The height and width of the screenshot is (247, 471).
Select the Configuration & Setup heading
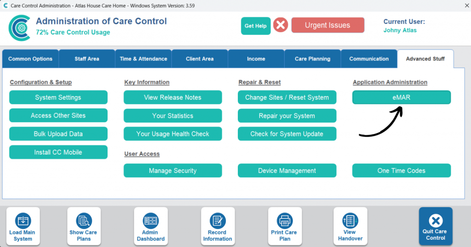[x=41, y=82]
